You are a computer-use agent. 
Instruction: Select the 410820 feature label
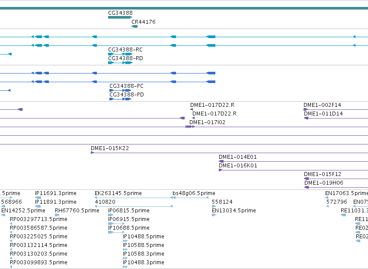point(105,202)
